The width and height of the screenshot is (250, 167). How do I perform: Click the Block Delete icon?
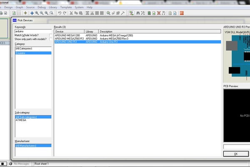[x=102, y=13]
